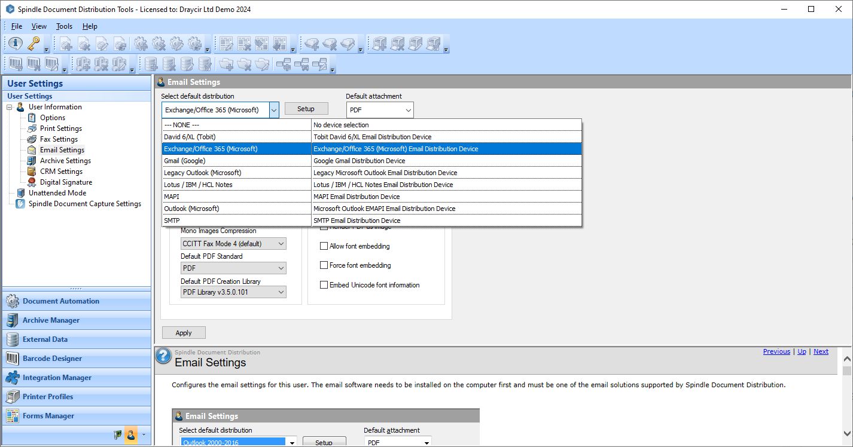Choose Gmail (Google) from the distribution list
Viewport: 853px width, 447px height.
click(371, 161)
